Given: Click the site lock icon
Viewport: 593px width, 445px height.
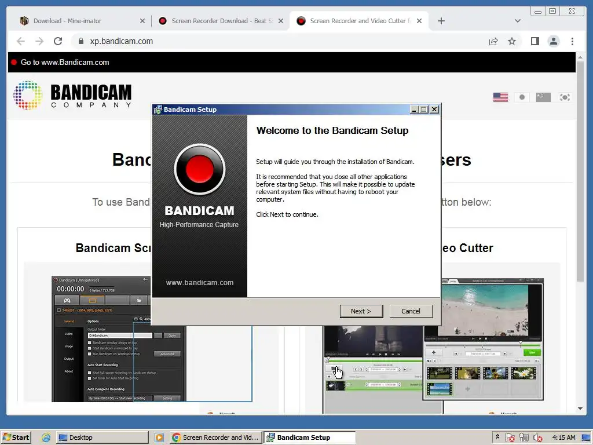Looking at the screenshot, I should (x=80, y=41).
